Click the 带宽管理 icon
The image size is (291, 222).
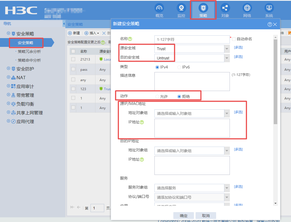pyautogui.click(x=13, y=95)
